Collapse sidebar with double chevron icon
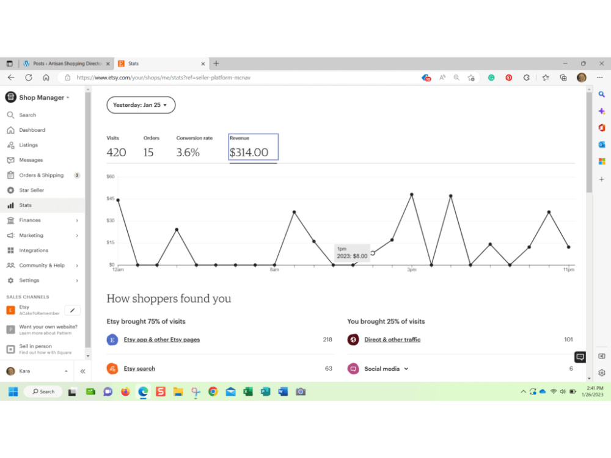611x458 pixels. (82, 371)
